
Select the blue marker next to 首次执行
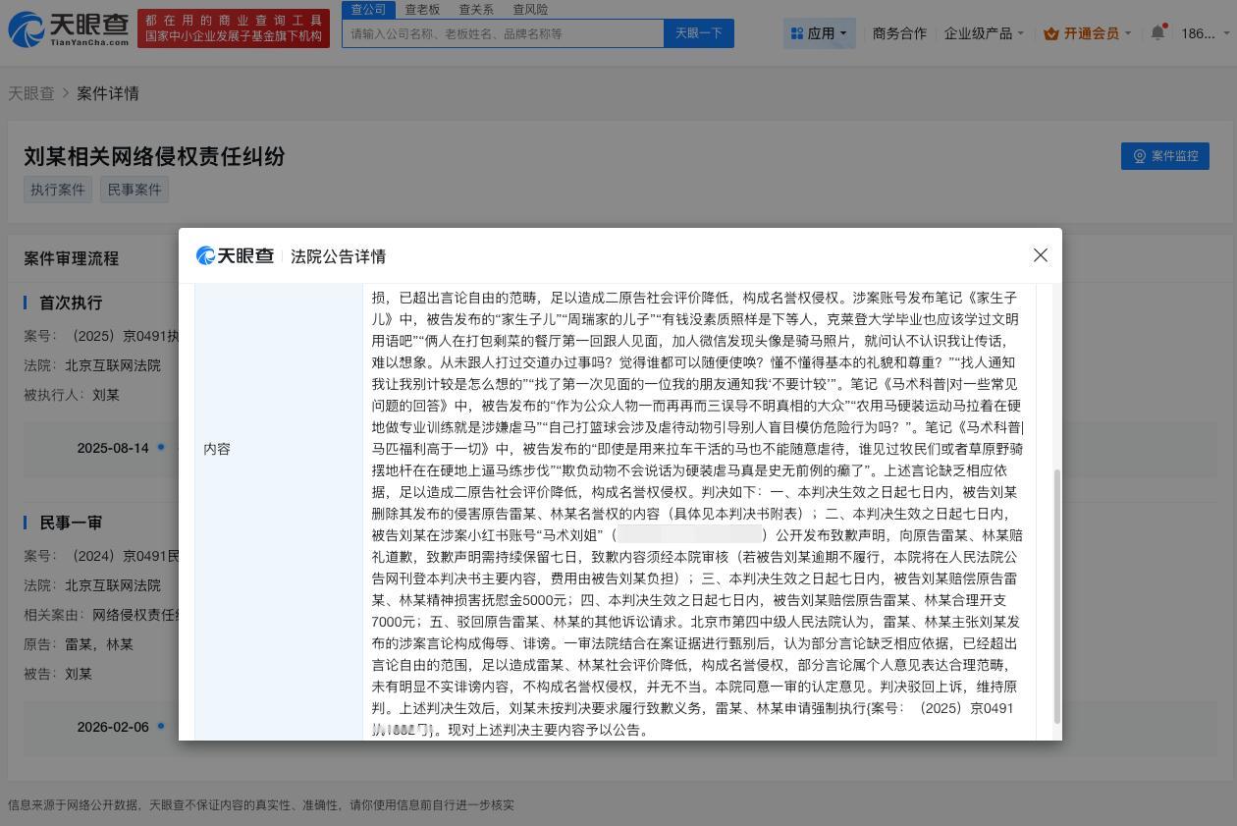tap(27, 303)
